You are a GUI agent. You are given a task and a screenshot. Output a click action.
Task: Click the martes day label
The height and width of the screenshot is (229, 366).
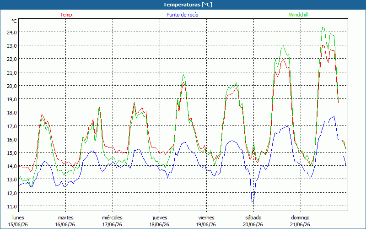click(x=66, y=218)
